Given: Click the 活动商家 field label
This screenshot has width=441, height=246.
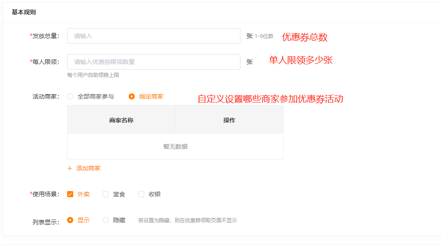Looking at the screenshot, I should pos(46,96).
